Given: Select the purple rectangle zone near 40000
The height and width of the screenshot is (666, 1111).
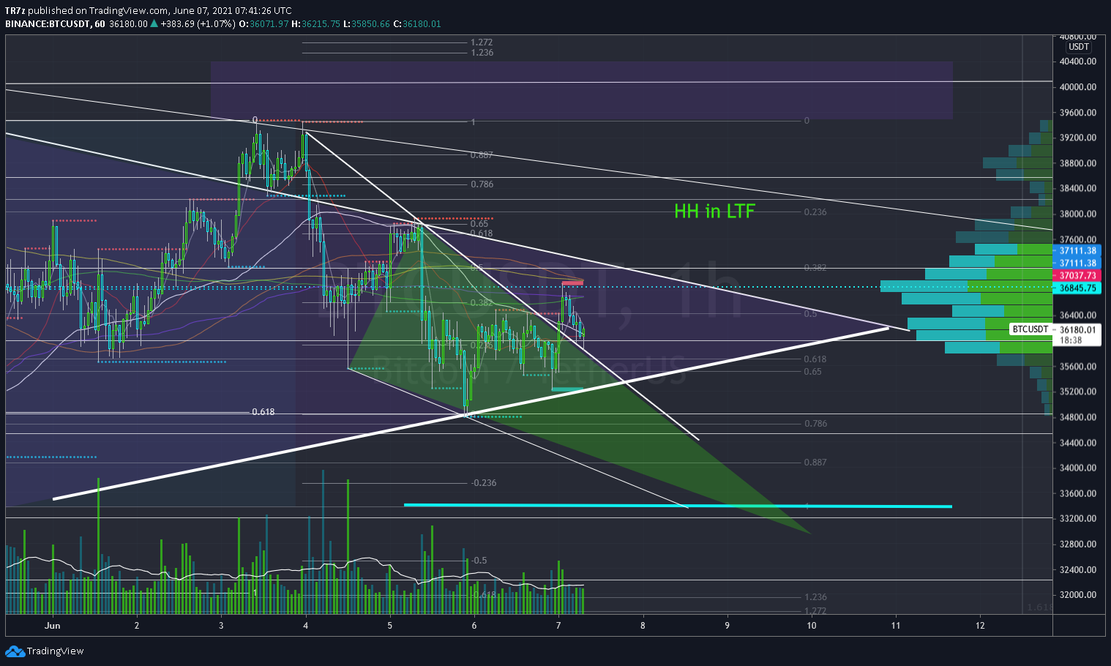Looking at the screenshot, I should click(582, 90).
